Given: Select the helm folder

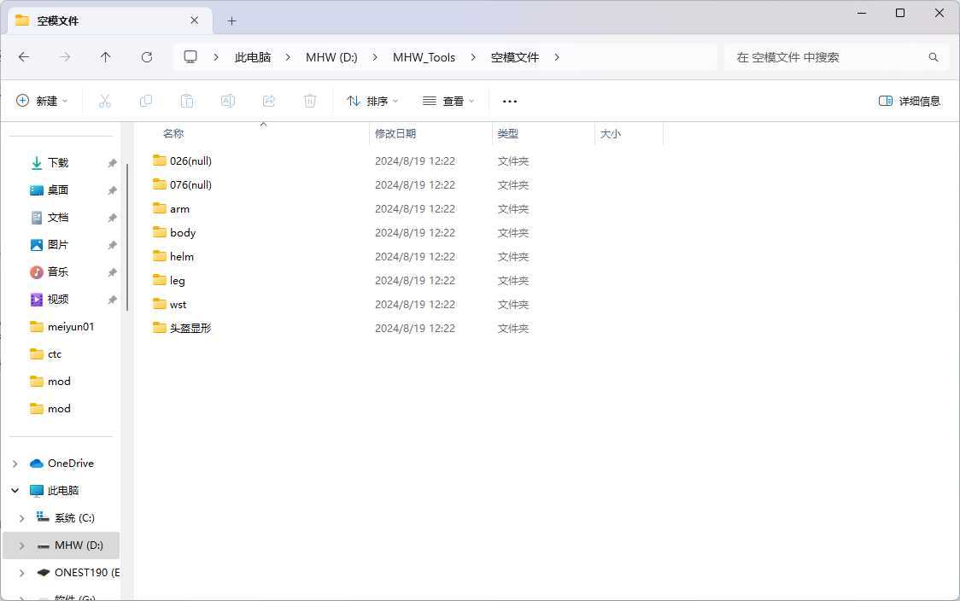Looking at the screenshot, I should point(182,257).
